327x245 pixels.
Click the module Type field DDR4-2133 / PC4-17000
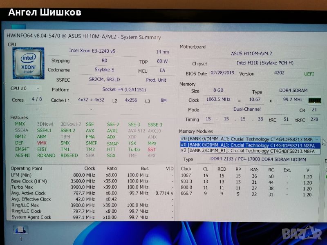click(258, 159)
